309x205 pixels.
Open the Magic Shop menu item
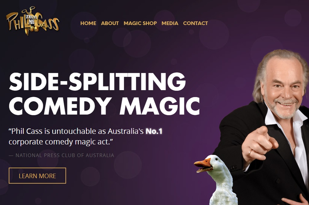click(x=140, y=23)
